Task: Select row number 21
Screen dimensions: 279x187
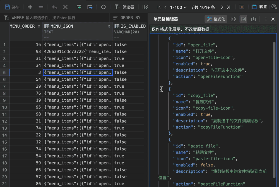Action: tap(4, 184)
